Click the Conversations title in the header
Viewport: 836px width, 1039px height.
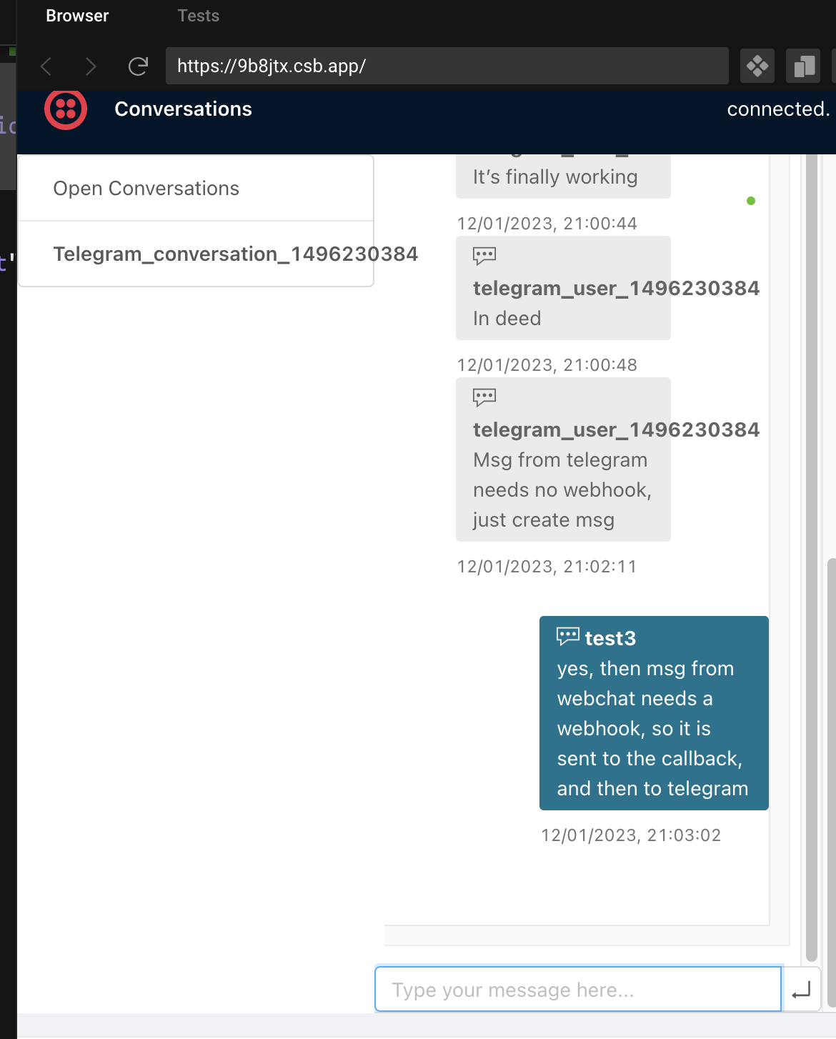click(183, 109)
